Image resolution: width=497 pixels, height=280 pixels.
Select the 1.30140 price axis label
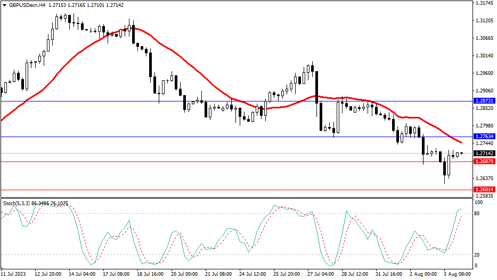click(x=484, y=55)
